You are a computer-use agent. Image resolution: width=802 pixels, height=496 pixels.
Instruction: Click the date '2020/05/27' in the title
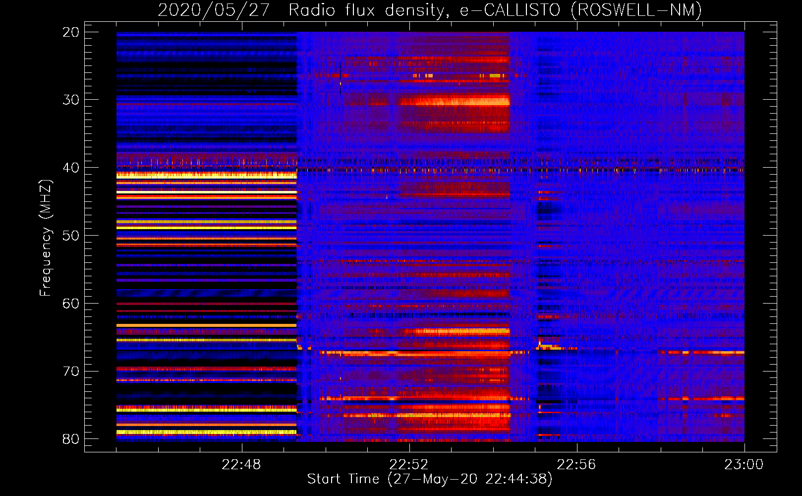click(x=214, y=10)
